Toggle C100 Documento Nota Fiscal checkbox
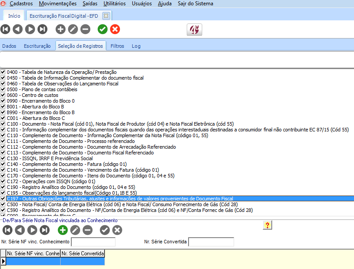This screenshot has height=269, width=354. pyautogui.click(x=3, y=124)
